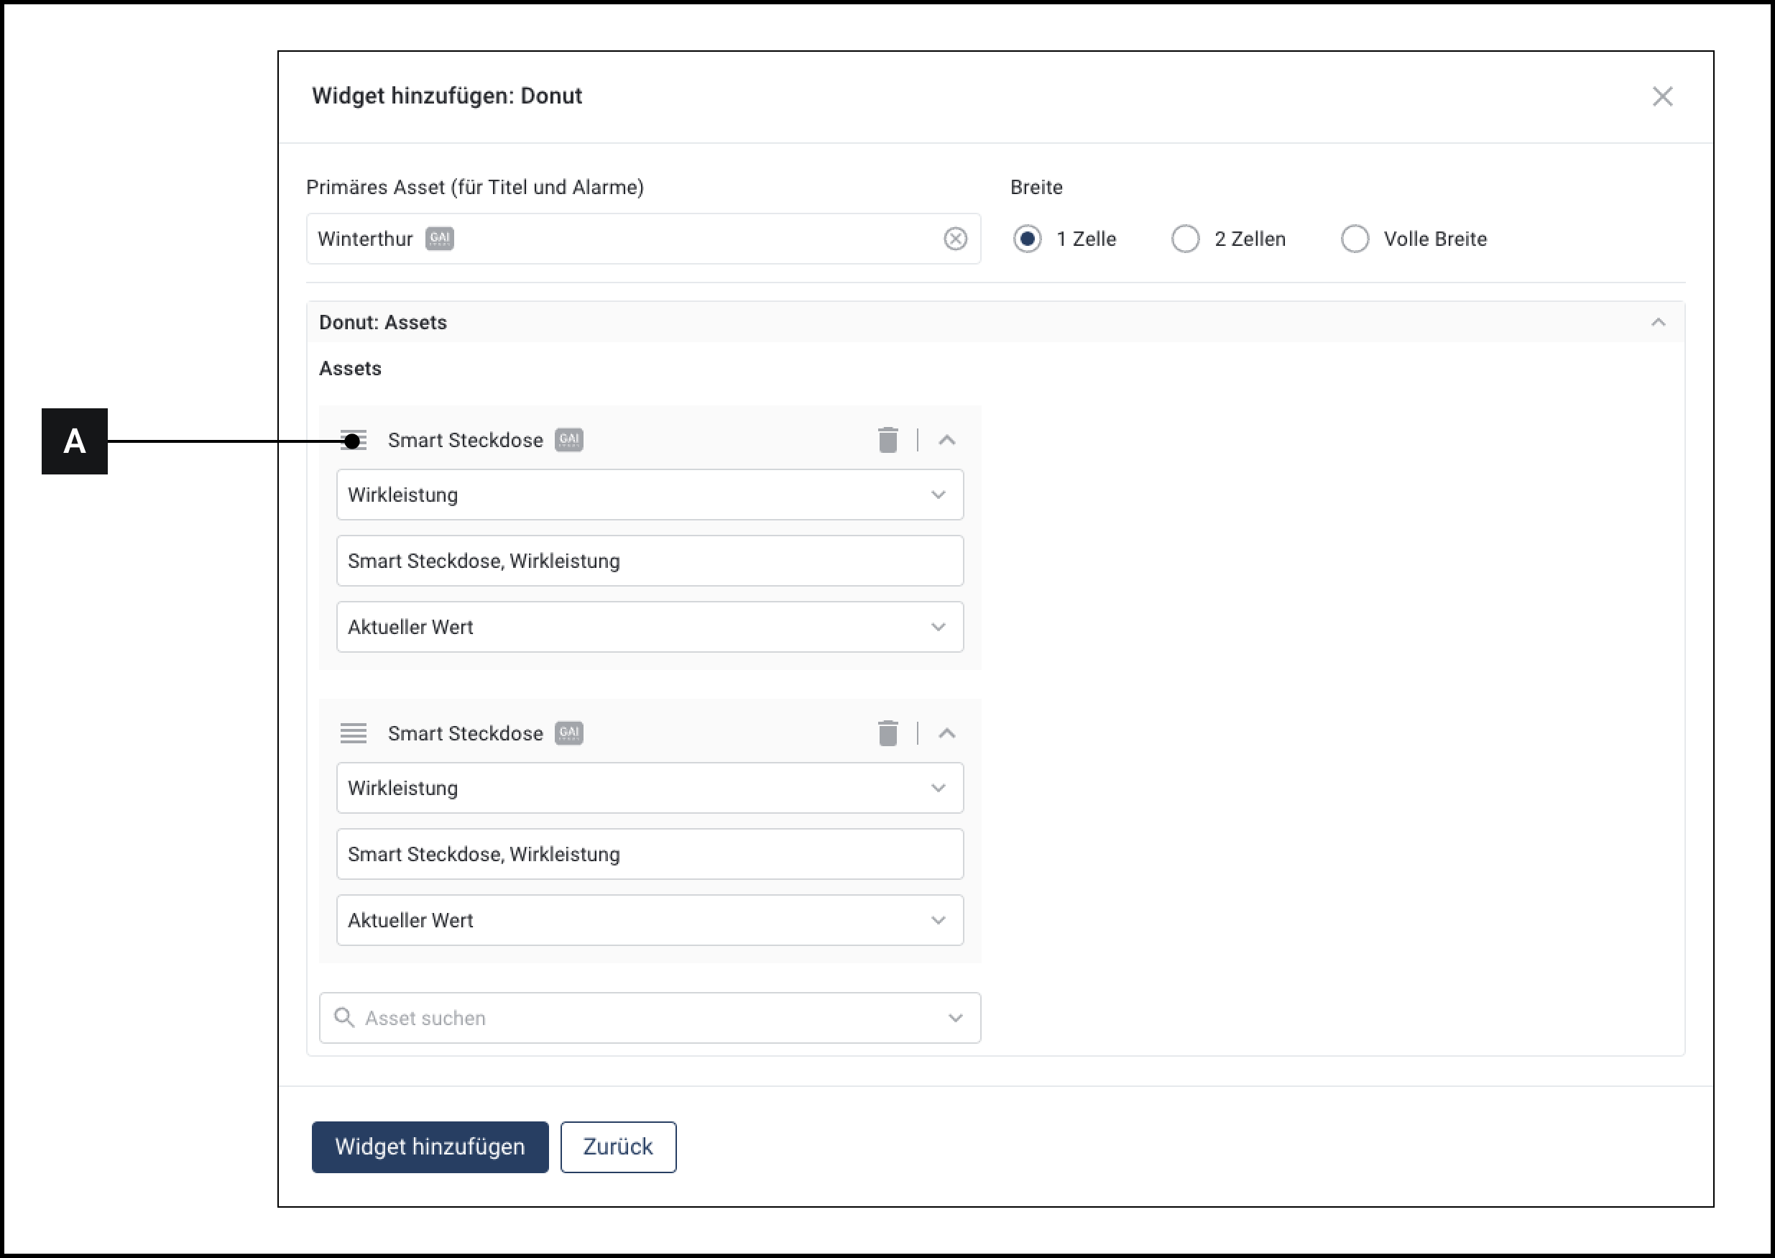Screen dimensions: 1775x1258
Task: Collapse the second Smart Steckdose entry
Action: pos(946,733)
